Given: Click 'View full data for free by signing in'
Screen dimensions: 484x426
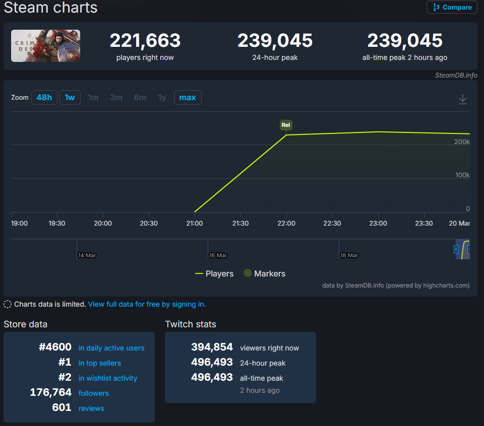Looking at the screenshot, I should 147,304.
